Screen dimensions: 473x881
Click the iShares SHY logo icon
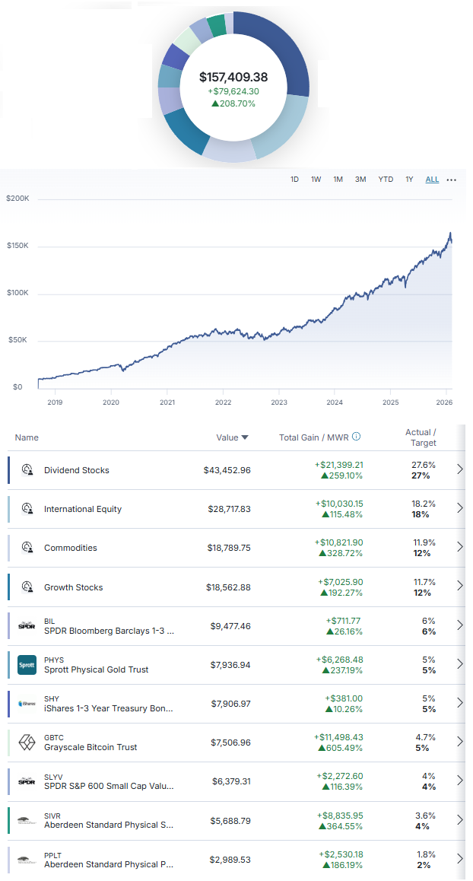[27, 704]
